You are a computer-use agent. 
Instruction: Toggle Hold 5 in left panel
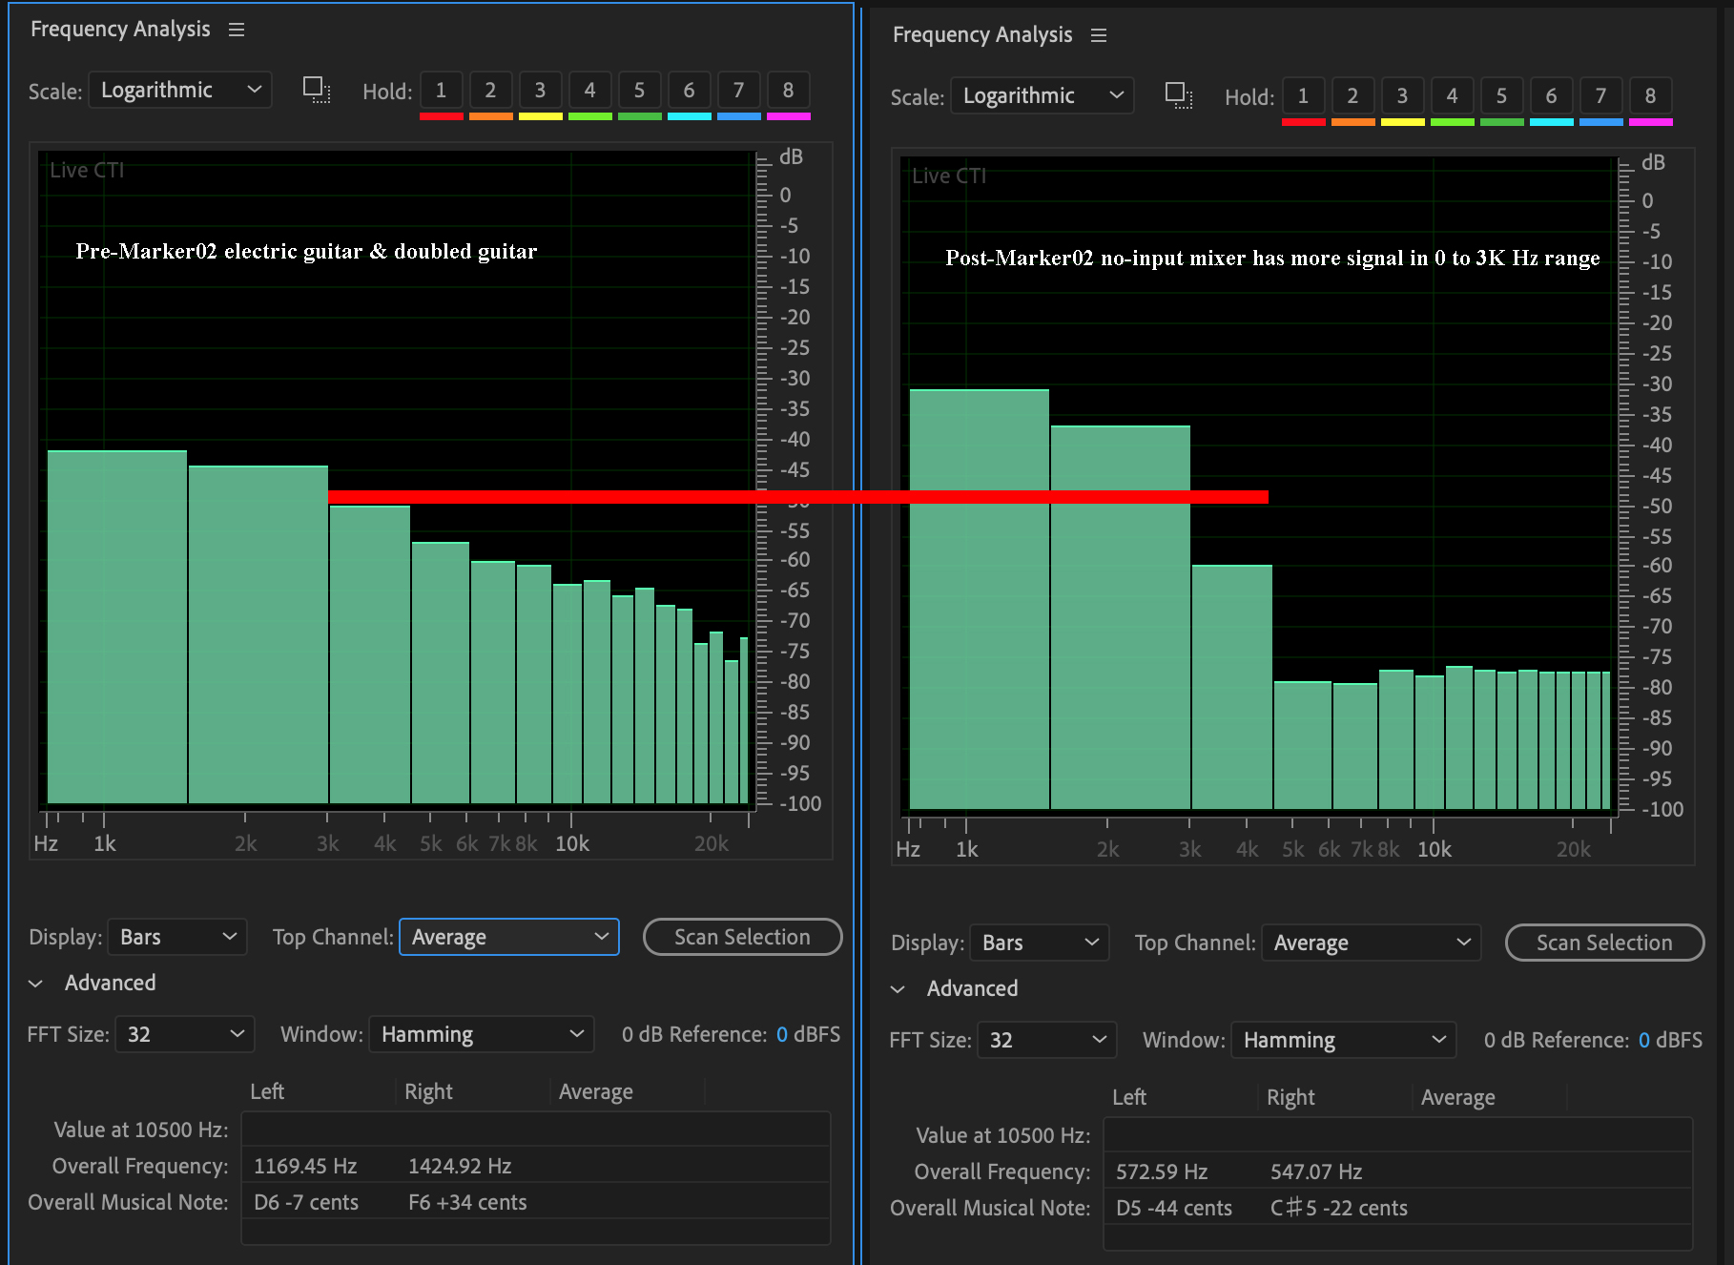click(x=639, y=91)
